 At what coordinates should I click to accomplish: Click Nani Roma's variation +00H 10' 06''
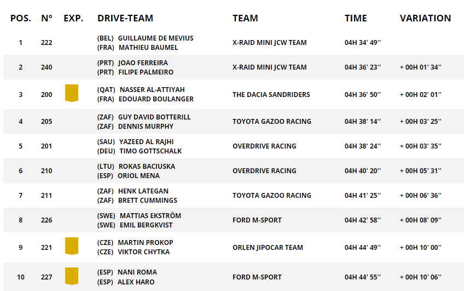tap(420, 277)
